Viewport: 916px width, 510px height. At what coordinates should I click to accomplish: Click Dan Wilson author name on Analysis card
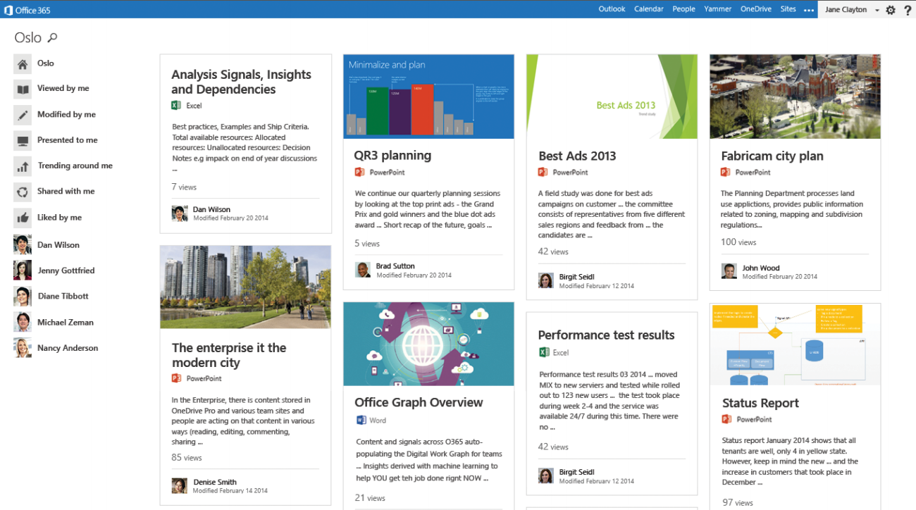211,209
